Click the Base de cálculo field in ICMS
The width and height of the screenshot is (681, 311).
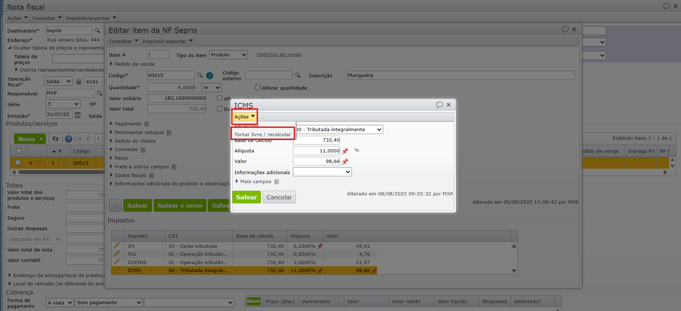[x=317, y=140]
